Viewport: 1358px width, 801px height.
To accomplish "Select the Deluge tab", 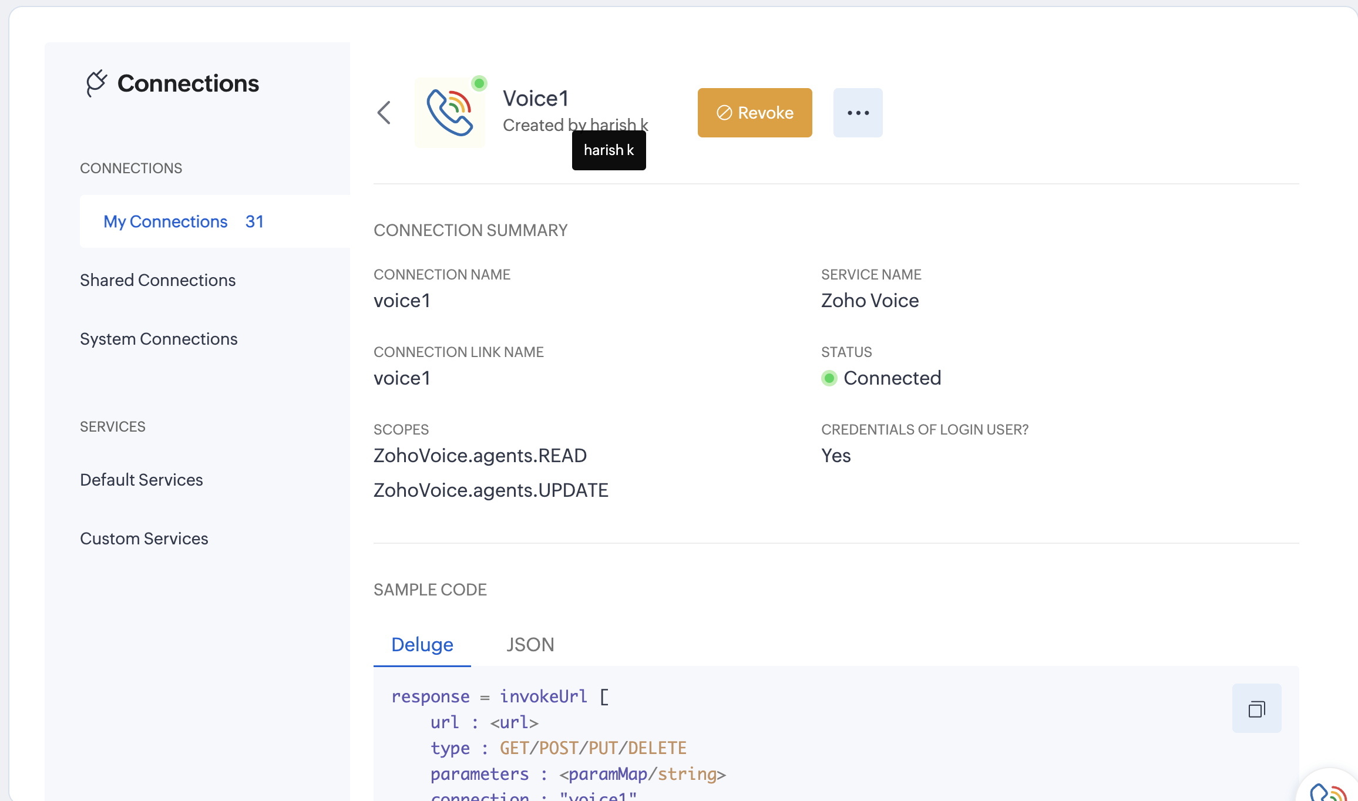I will 422,645.
